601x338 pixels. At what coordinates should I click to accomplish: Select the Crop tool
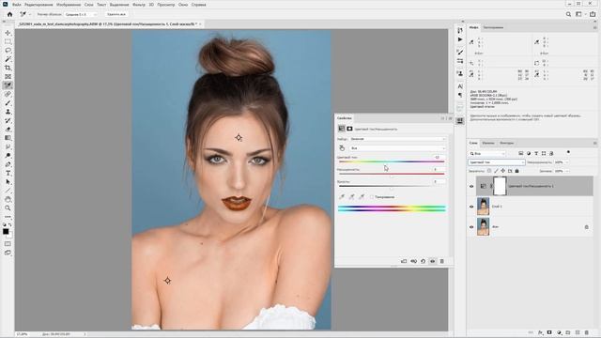pyautogui.click(x=8, y=68)
